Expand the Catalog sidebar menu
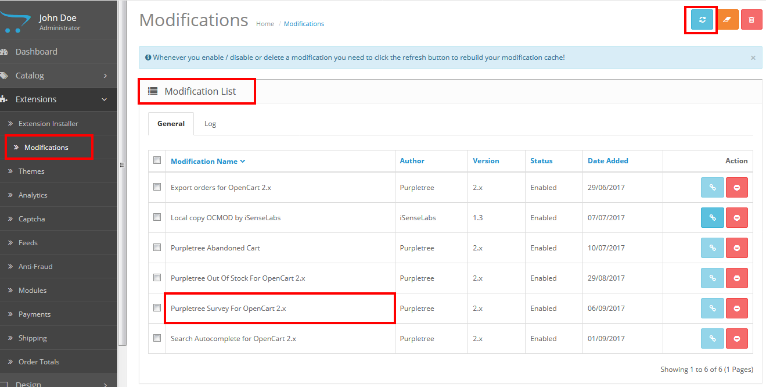Image resolution: width=766 pixels, height=387 pixels. click(59, 76)
